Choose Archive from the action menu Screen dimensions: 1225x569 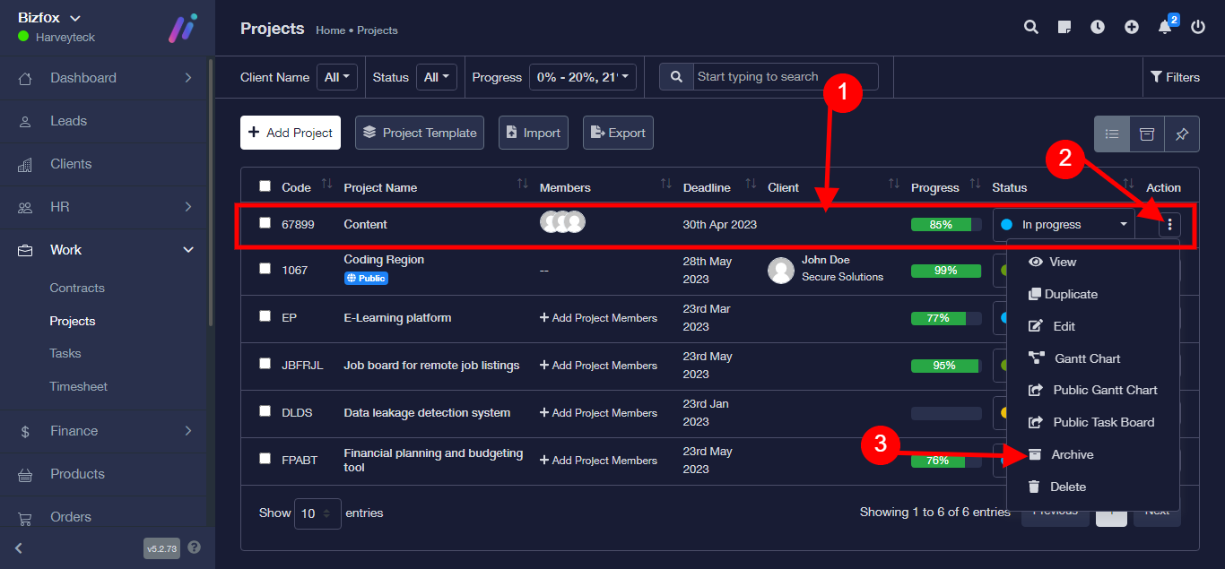click(x=1072, y=454)
